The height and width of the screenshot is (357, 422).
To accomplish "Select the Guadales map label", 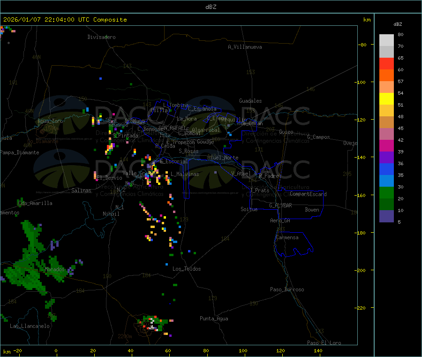I will point(250,101).
